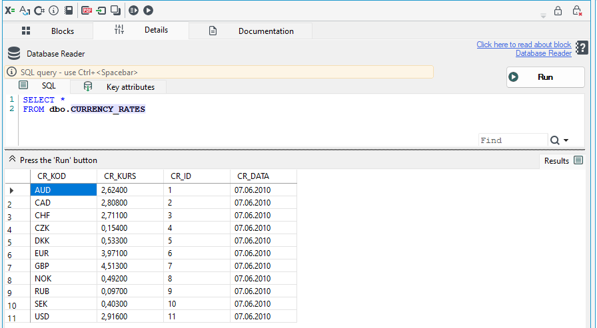Click the rate value 2,91600

click(x=130, y=316)
